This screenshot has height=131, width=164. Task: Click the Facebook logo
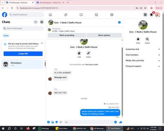pyautogui.click(x=5, y=15)
